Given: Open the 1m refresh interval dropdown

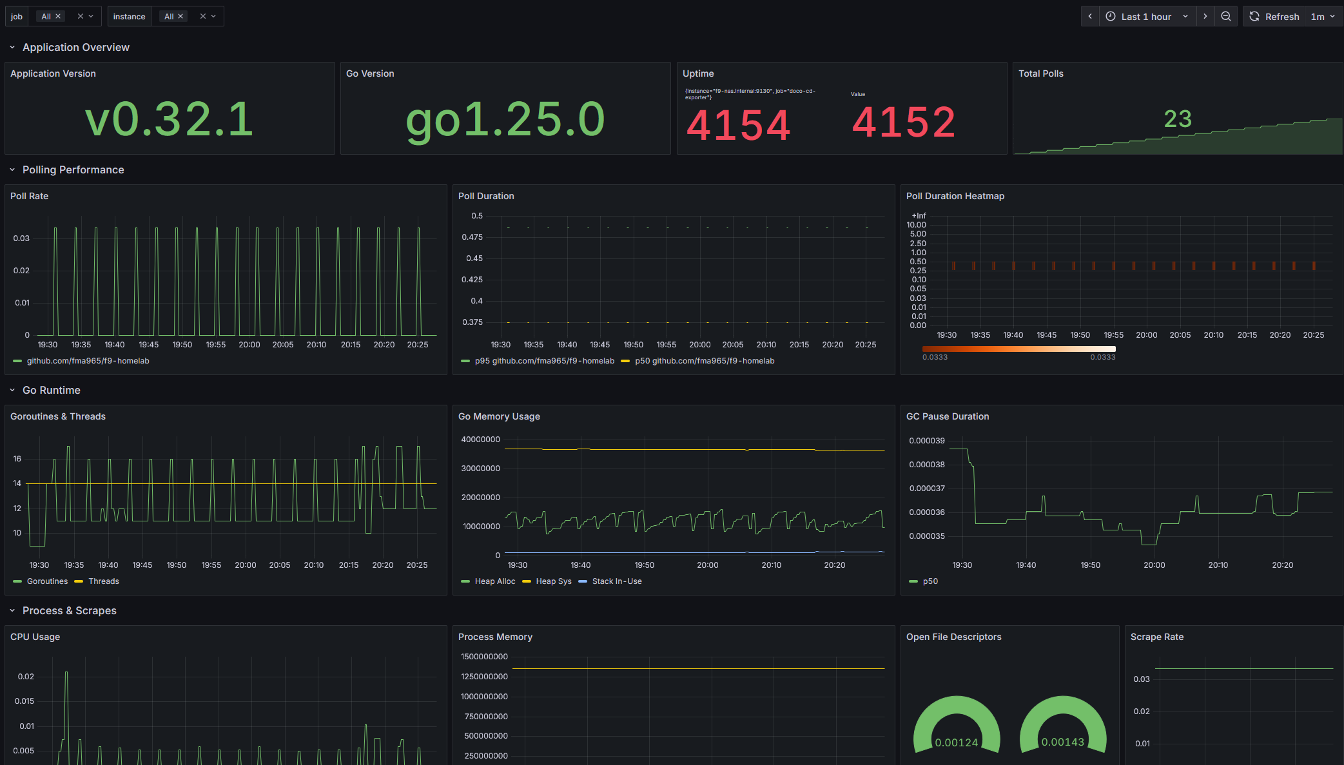Looking at the screenshot, I should click(x=1323, y=17).
